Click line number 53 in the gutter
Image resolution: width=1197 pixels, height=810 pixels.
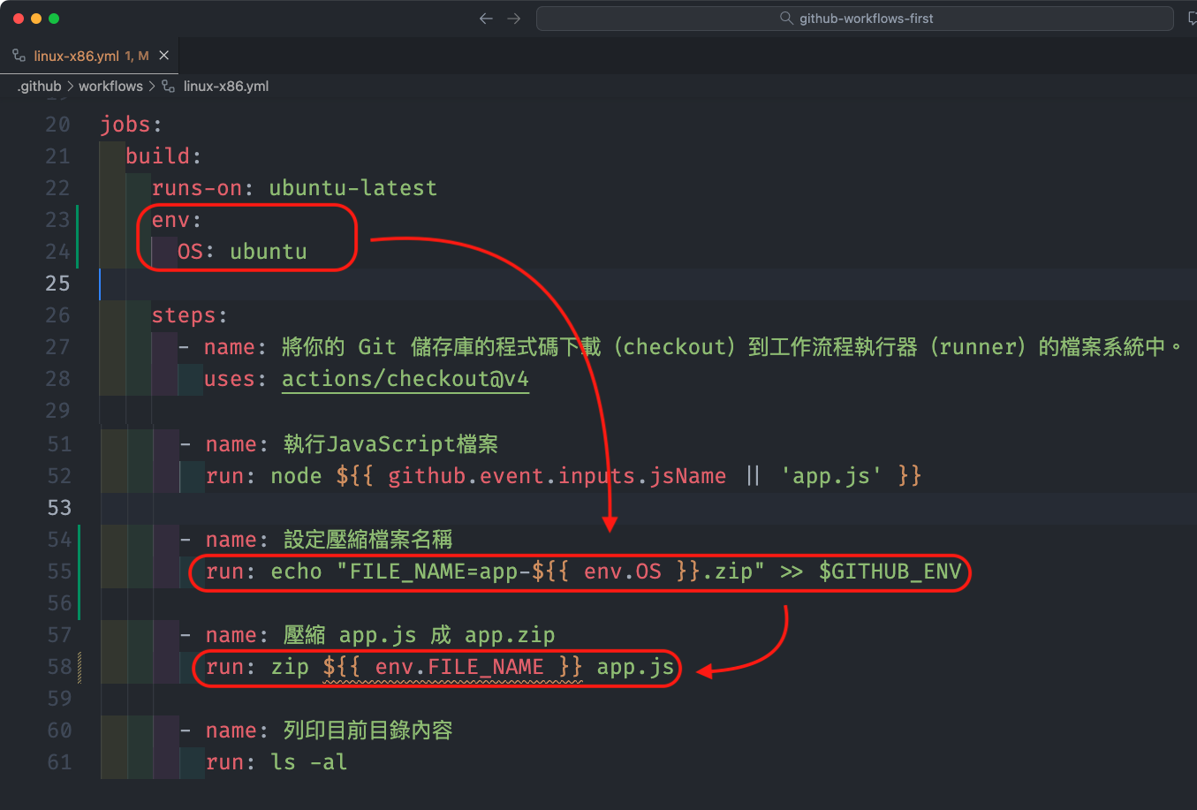(58, 508)
